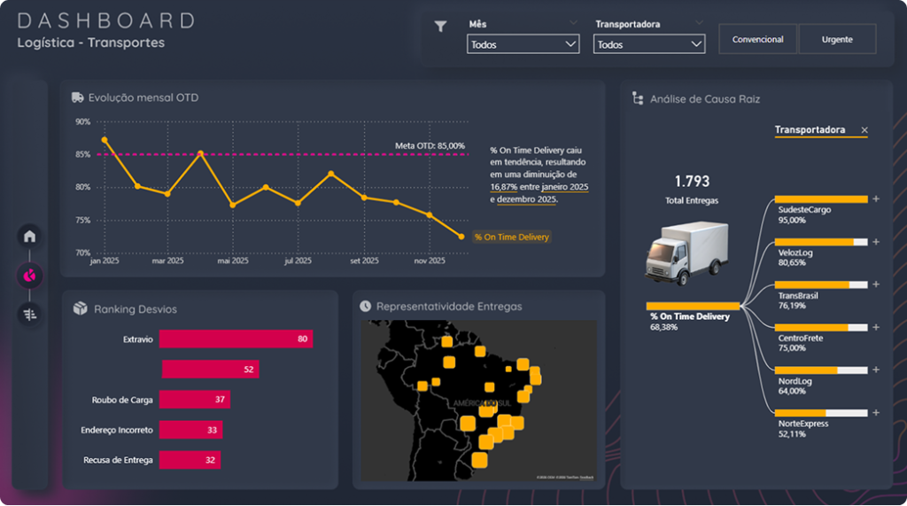This screenshot has height=506, width=907.
Task: Expand the SudesteCargo node with plus
Action: [876, 199]
